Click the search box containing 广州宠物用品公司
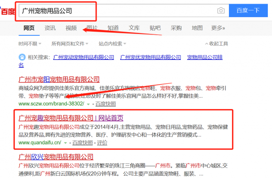Screen dimensions: 272x178 point(124,10)
